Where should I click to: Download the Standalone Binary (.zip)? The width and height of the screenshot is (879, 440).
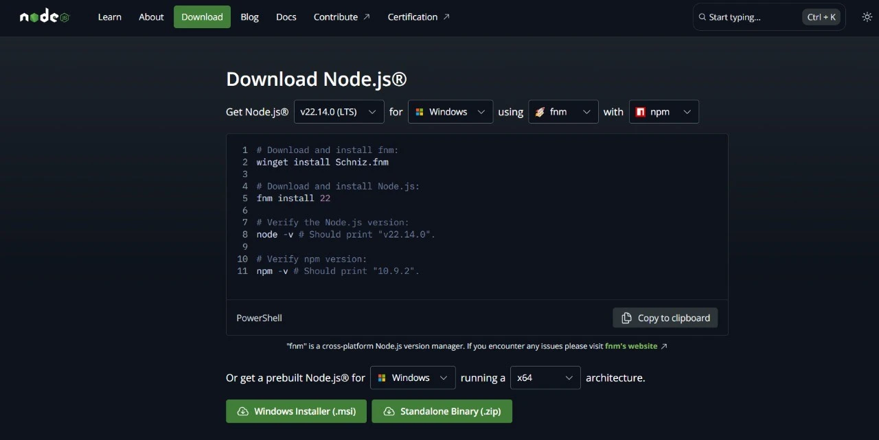tap(442, 411)
